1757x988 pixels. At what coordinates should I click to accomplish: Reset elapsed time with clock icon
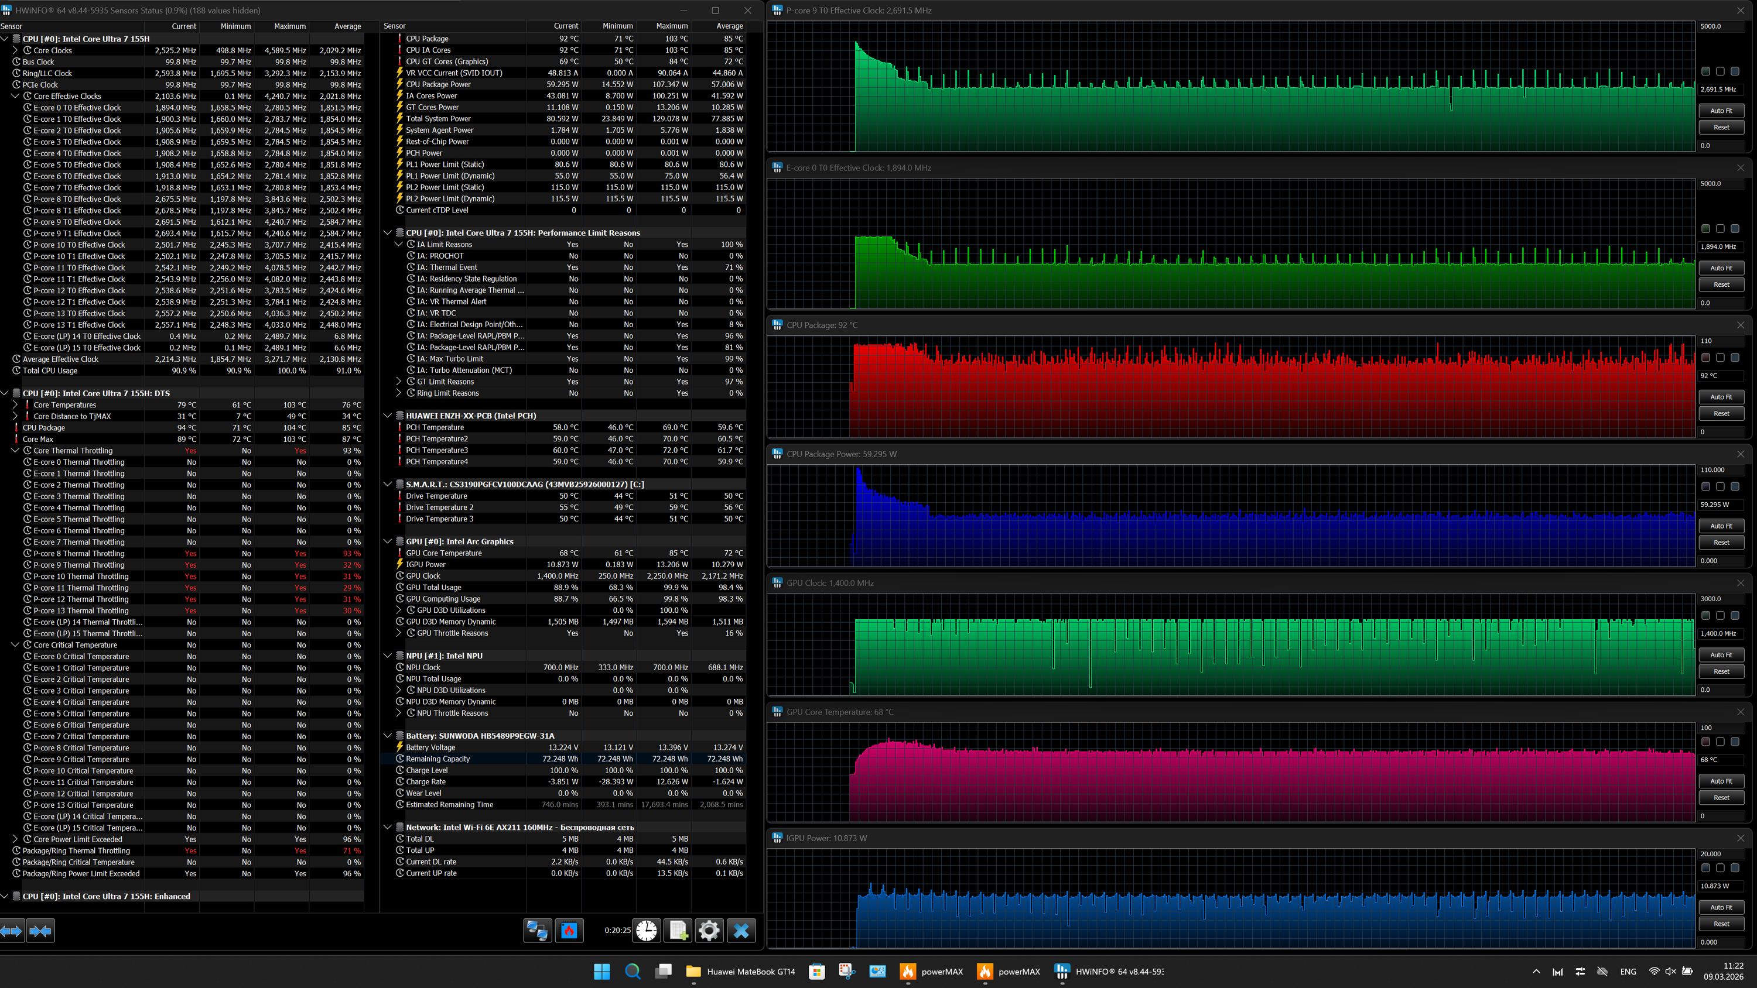tap(646, 931)
